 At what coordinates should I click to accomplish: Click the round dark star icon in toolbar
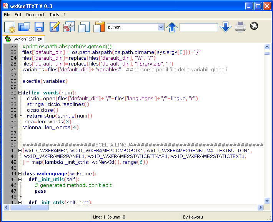click(x=254, y=26)
